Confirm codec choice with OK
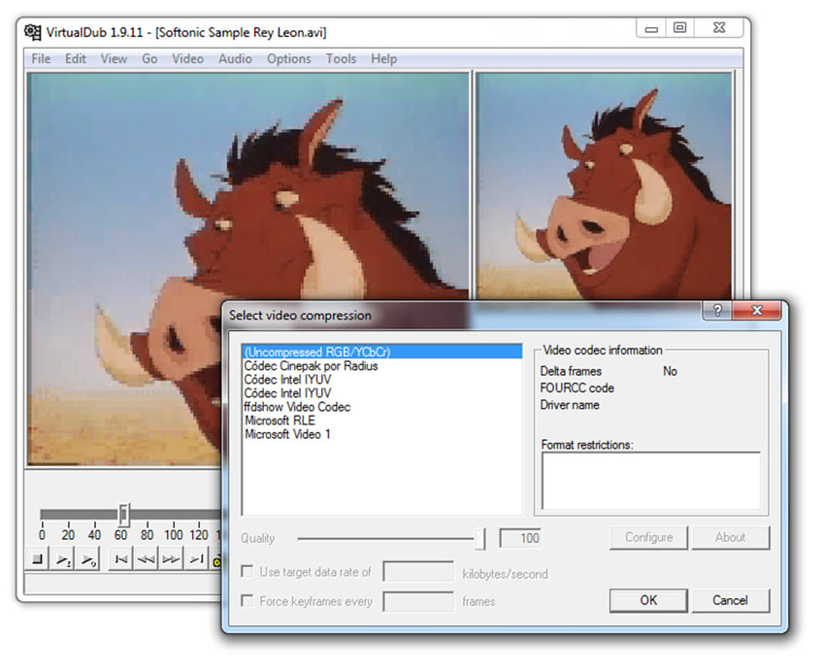The image size is (825, 672). (647, 600)
